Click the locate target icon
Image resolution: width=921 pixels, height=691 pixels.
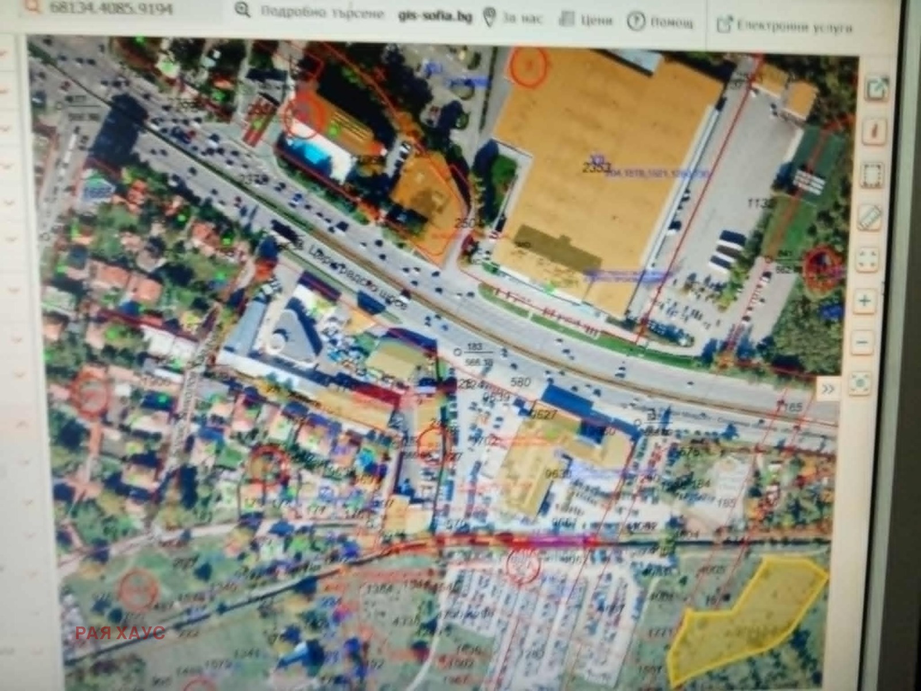click(859, 382)
